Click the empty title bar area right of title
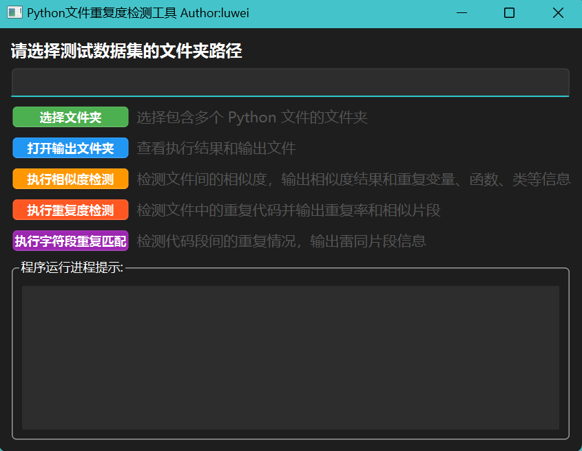The image size is (582, 451). point(344,13)
